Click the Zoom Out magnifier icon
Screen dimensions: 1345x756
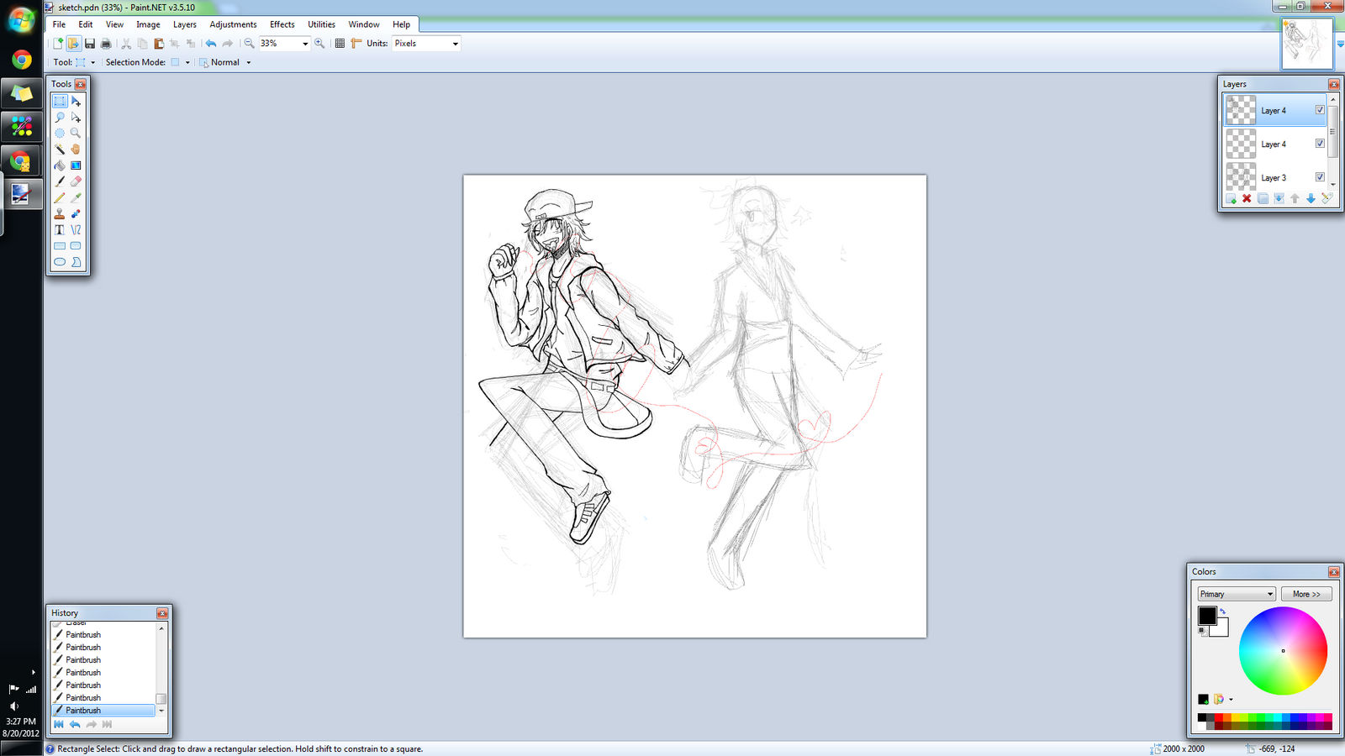point(249,44)
